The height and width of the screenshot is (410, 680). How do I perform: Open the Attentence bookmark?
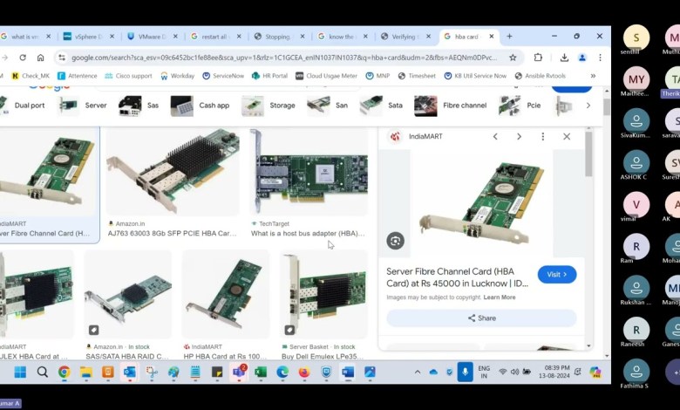(x=78, y=76)
